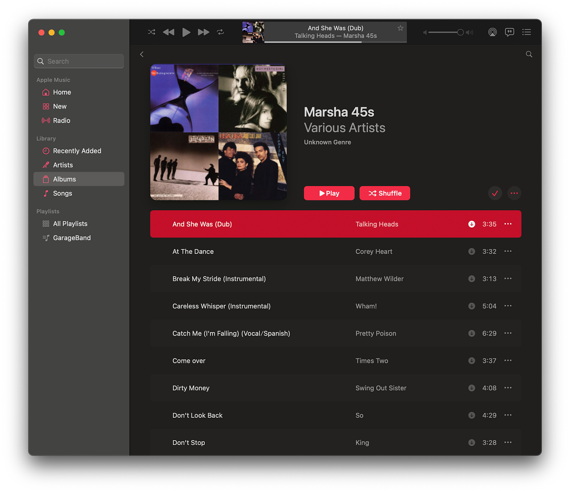Download Break My Stride (Instrumental)

pos(471,279)
